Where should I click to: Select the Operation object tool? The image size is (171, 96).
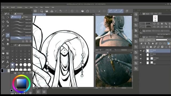point(7,22)
